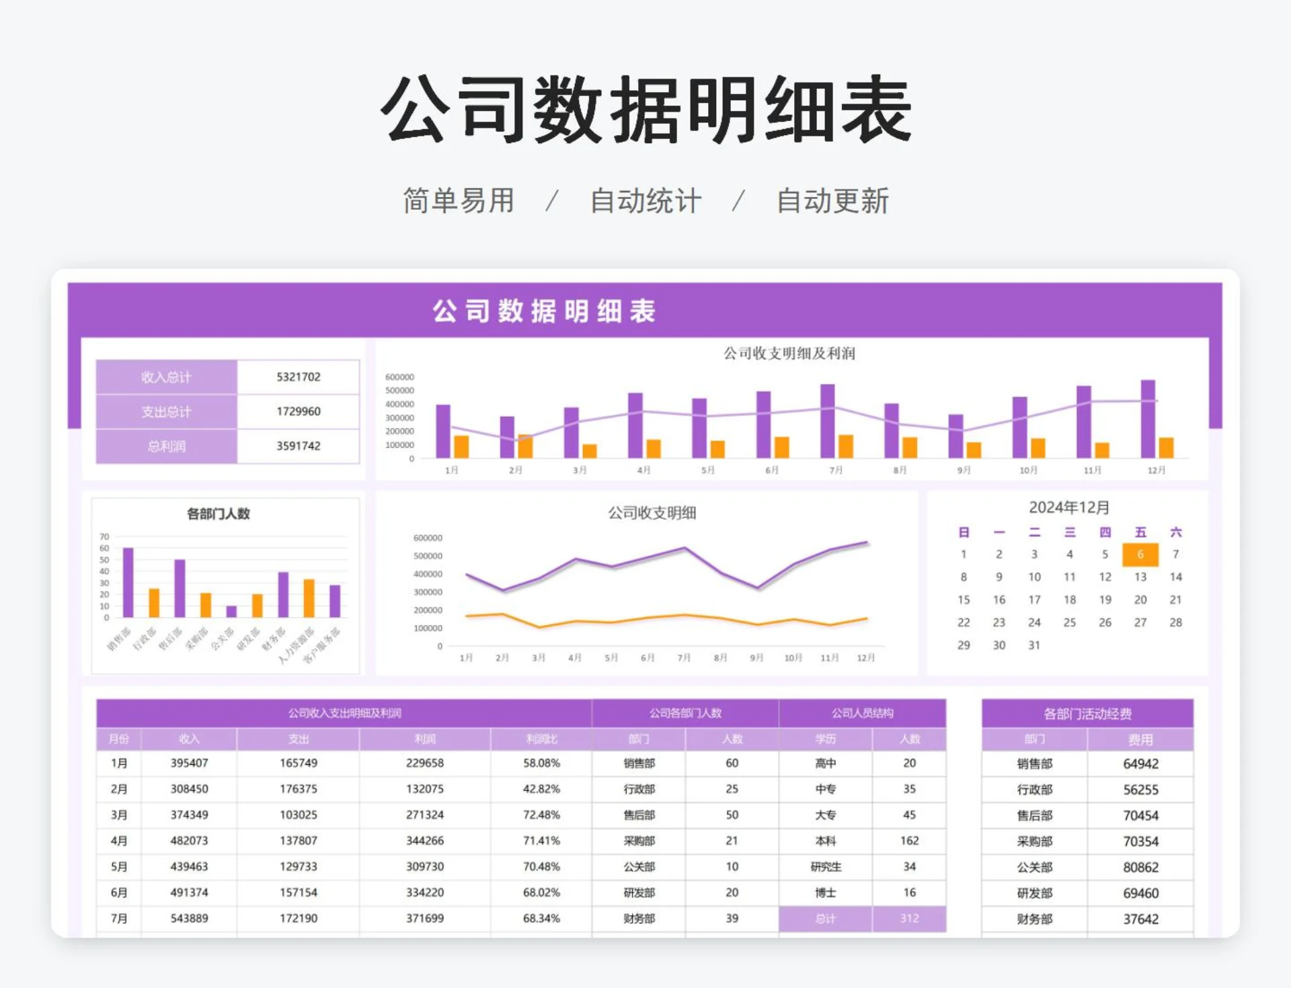This screenshot has width=1291, height=988.
Task: Click the 2024年12月 calendar title
Action: coord(1069,508)
